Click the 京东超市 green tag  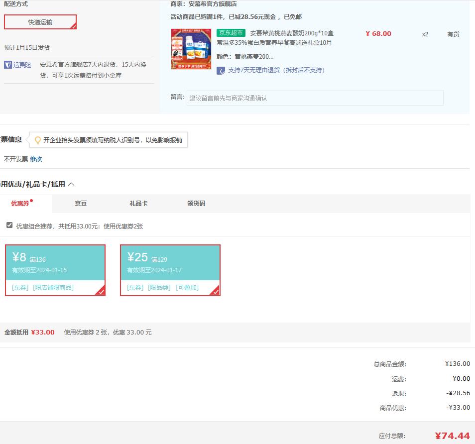[231, 33]
